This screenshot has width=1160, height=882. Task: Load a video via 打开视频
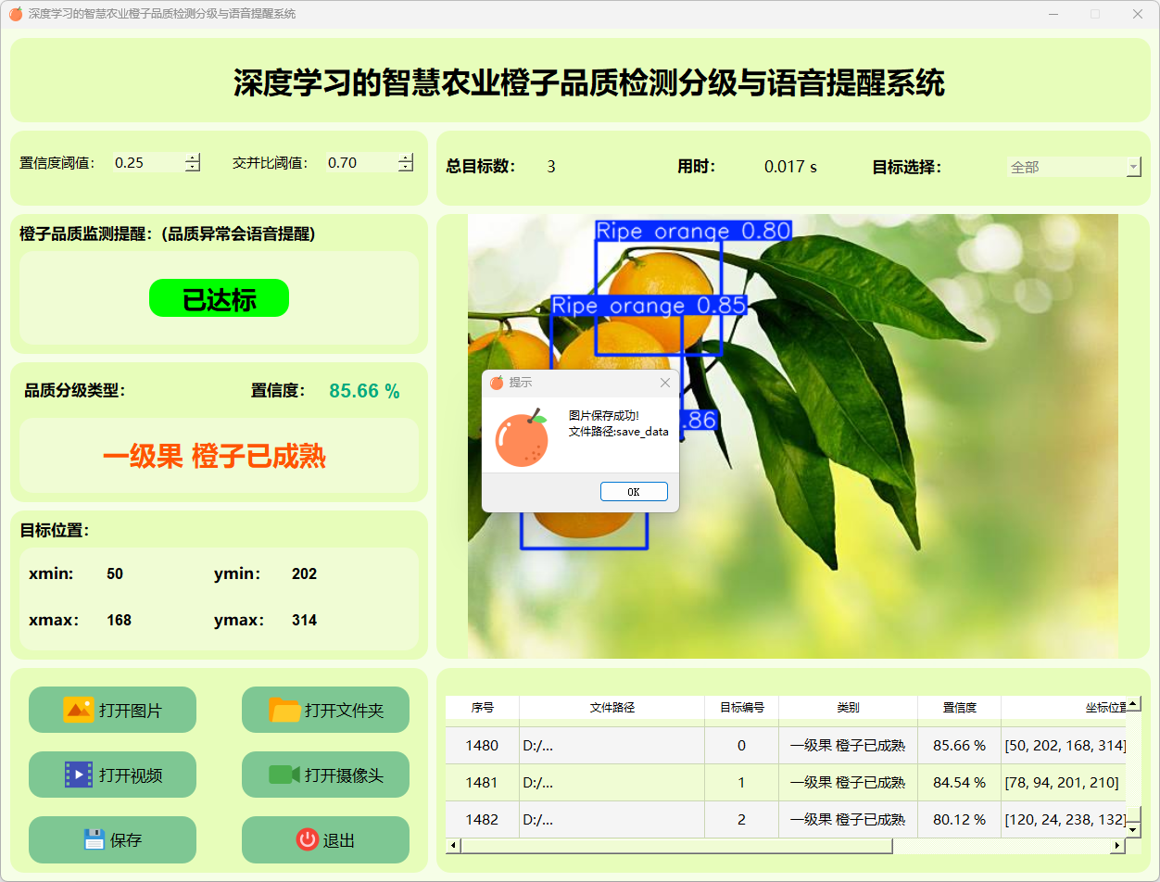[x=112, y=775]
